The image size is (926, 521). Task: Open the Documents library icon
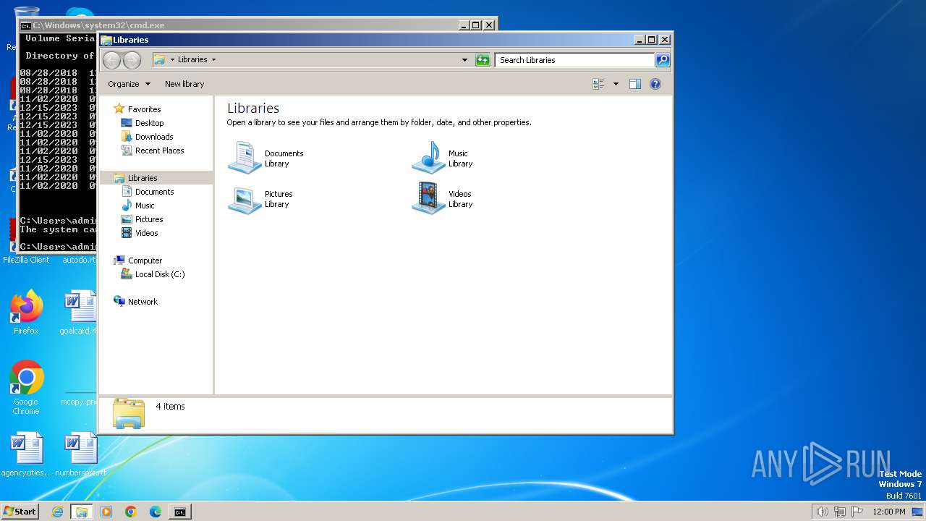(245, 158)
